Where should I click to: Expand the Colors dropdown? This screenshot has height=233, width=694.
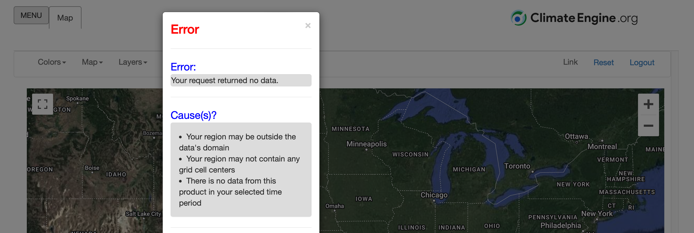pos(52,62)
